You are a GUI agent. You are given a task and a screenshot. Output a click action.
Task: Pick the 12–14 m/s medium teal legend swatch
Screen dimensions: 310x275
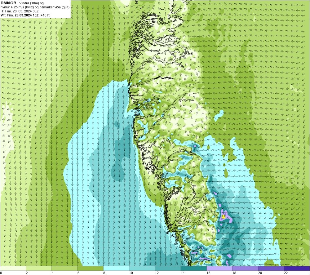click(168, 268)
